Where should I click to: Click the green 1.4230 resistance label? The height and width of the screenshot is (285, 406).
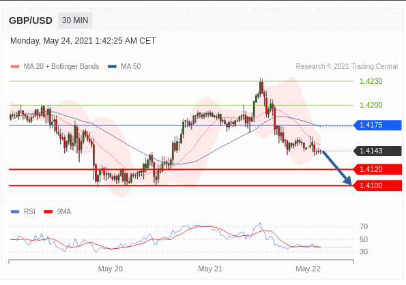371,81
